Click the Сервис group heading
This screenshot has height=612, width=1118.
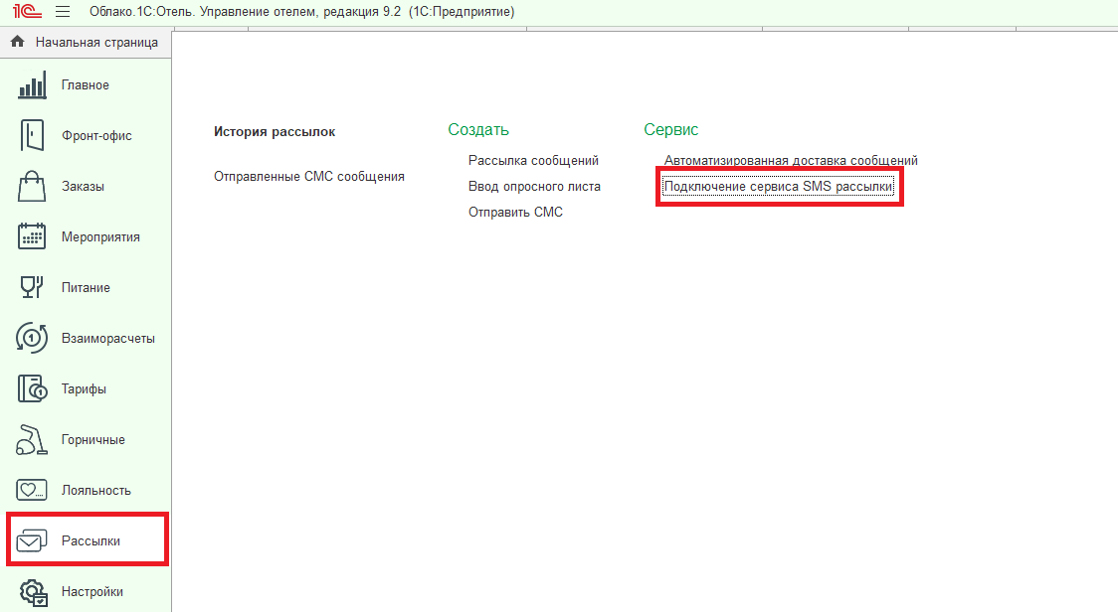click(671, 130)
